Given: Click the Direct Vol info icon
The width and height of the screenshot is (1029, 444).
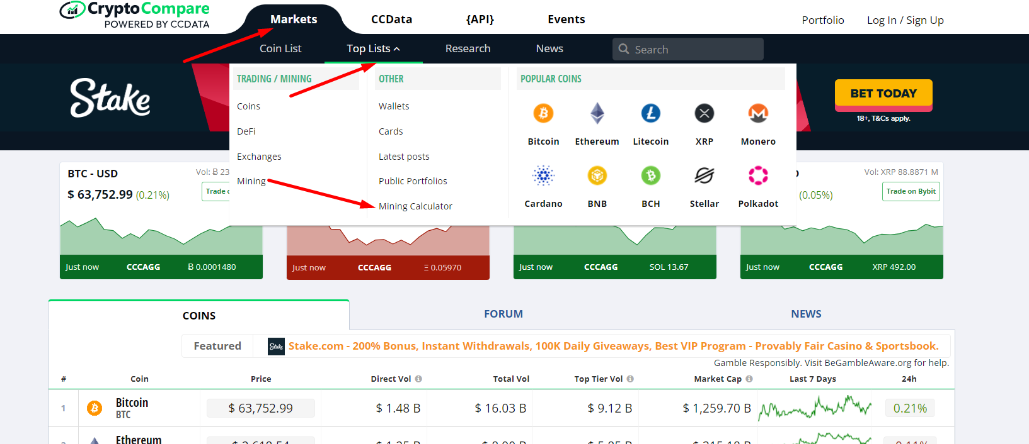Looking at the screenshot, I should (418, 379).
